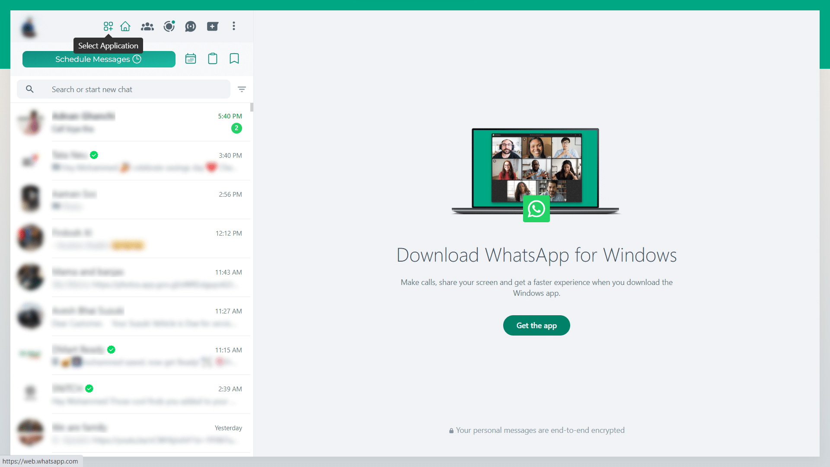Open the clipboard icon
The height and width of the screenshot is (467, 830).
(213, 59)
